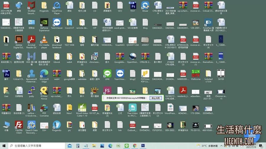Open the themefore... archive icon
The height and width of the screenshot is (149, 266).
208,58
